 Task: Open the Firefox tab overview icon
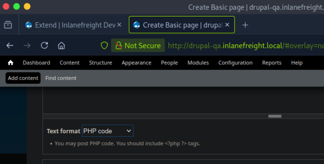[x=8, y=25]
